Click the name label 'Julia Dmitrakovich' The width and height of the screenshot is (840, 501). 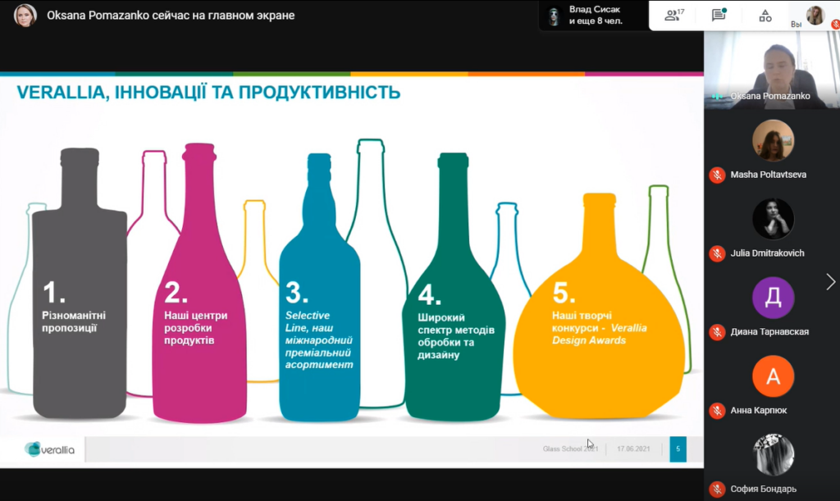pos(767,253)
